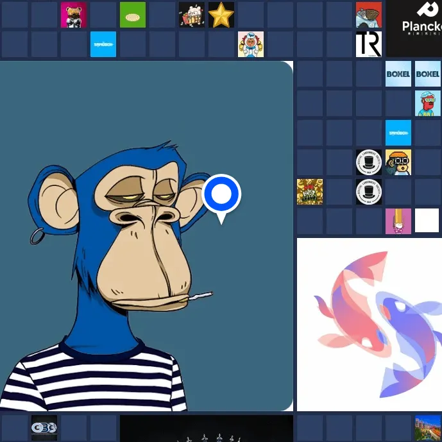Viewport: 442px width, 442px height.
Task: Select the teddy bear on pink parcel
Action: coord(74,15)
